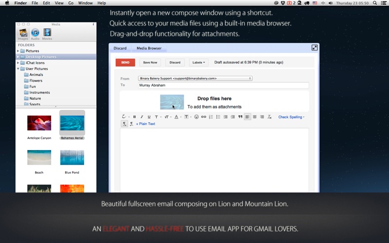Enter fullscreen using the expand arrows icon

314,48
